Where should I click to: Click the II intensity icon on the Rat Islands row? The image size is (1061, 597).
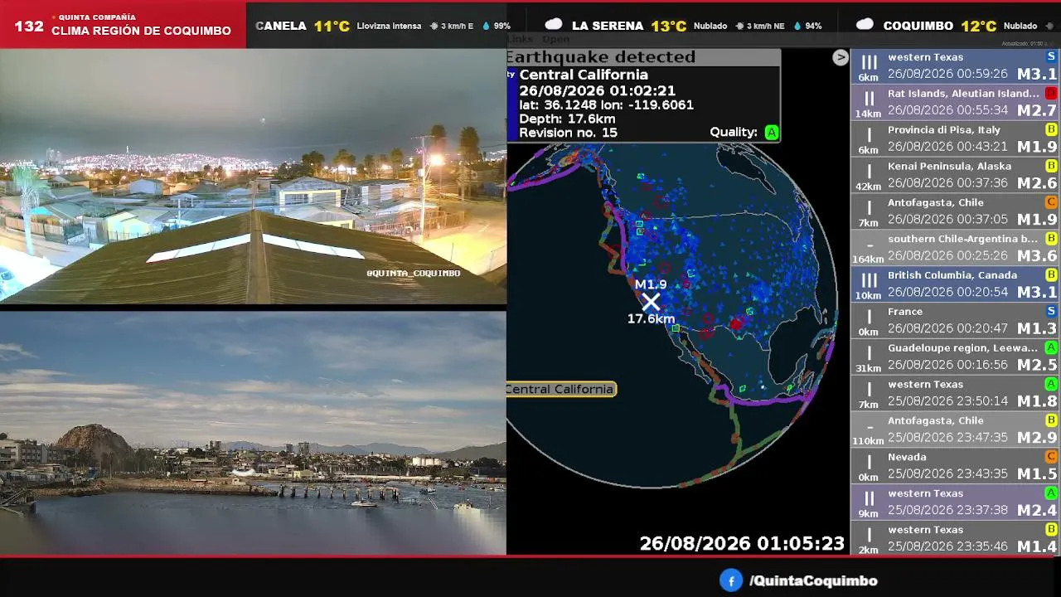(869, 99)
